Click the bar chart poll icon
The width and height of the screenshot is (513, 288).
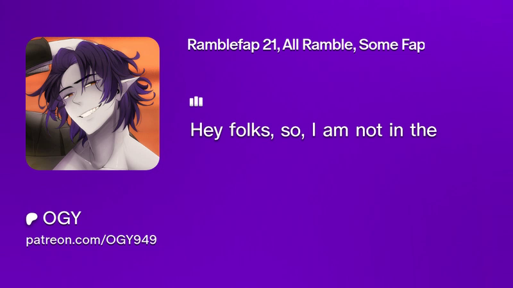196,101
